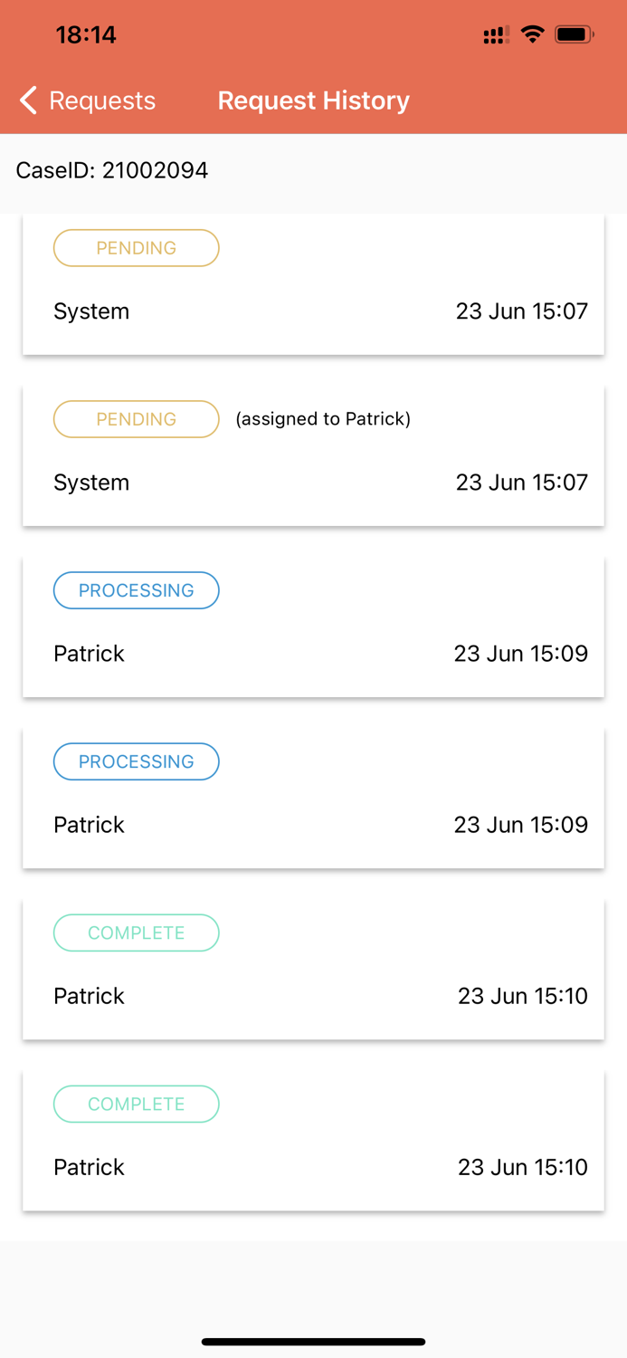Toggle the first COMPLETE status pill
The height and width of the screenshot is (1358, 627).
click(x=136, y=932)
